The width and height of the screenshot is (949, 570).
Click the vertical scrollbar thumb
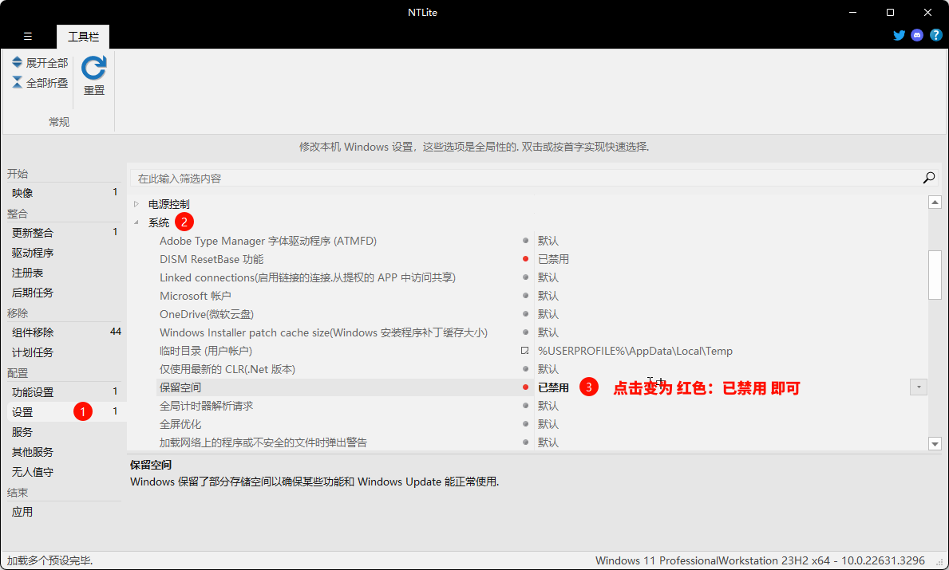coord(935,275)
